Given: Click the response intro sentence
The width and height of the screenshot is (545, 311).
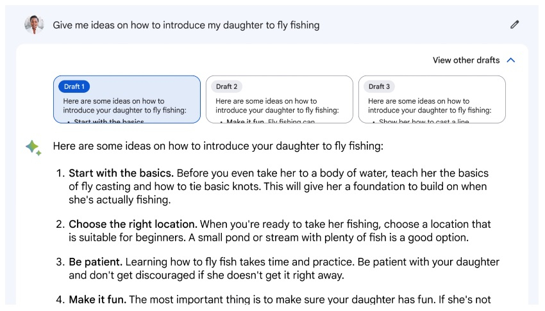Looking at the screenshot, I should (218, 146).
